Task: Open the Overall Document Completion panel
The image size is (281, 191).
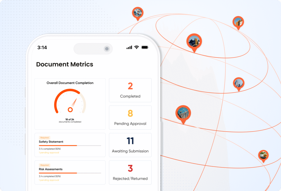Action: [x=70, y=103]
